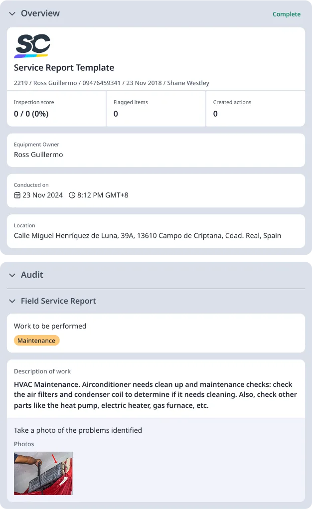Open the Inspection score card

[56, 109]
